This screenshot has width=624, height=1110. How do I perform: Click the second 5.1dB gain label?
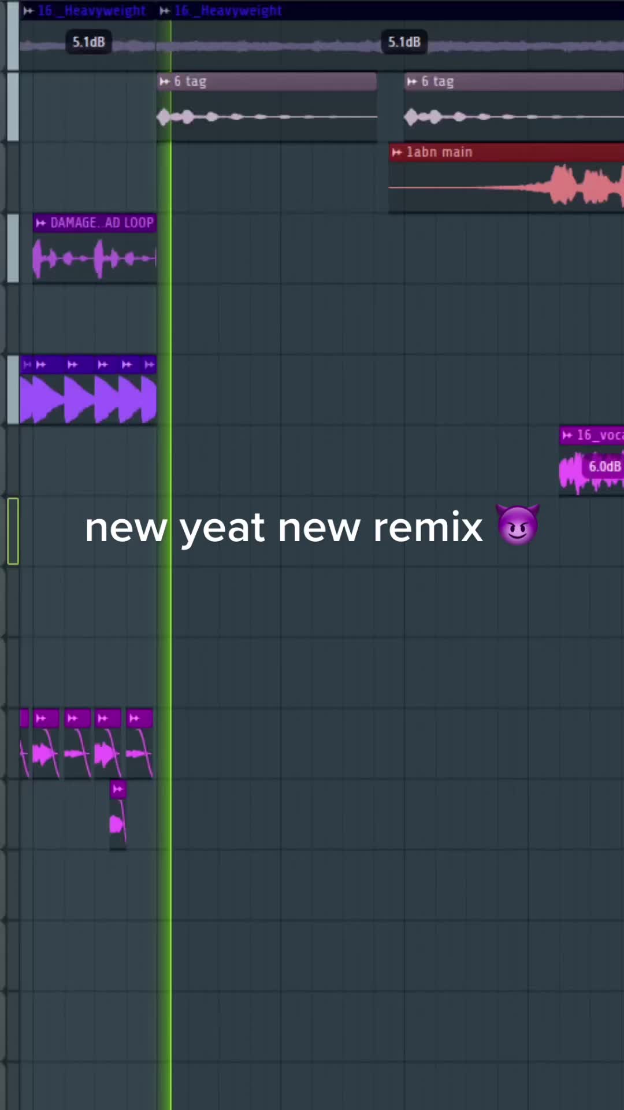click(x=404, y=42)
